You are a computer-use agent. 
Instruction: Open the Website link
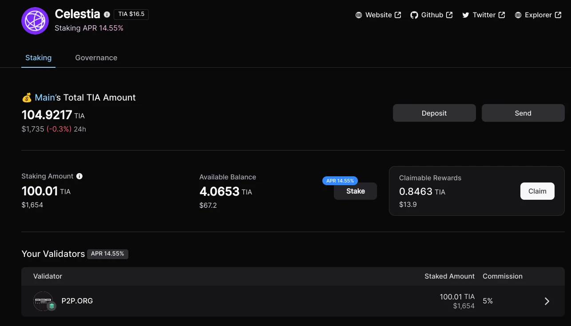378,15
